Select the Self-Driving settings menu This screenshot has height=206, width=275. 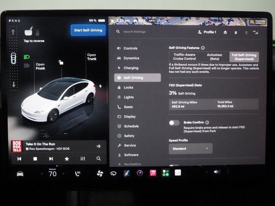(x=137, y=78)
